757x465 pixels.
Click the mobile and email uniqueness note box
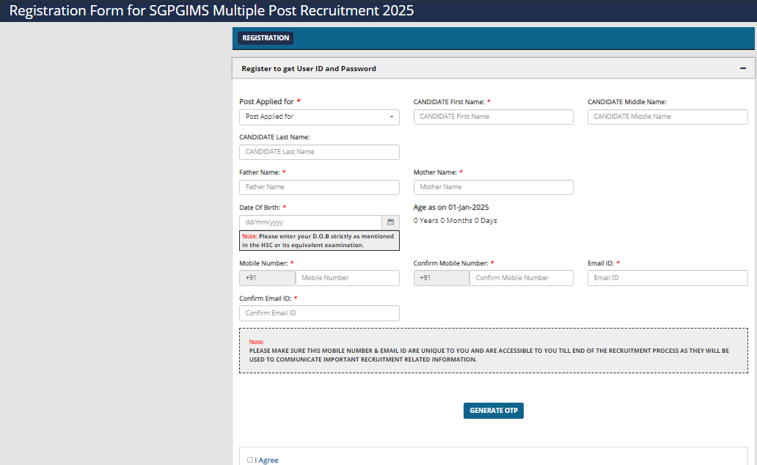coord(494,351)
